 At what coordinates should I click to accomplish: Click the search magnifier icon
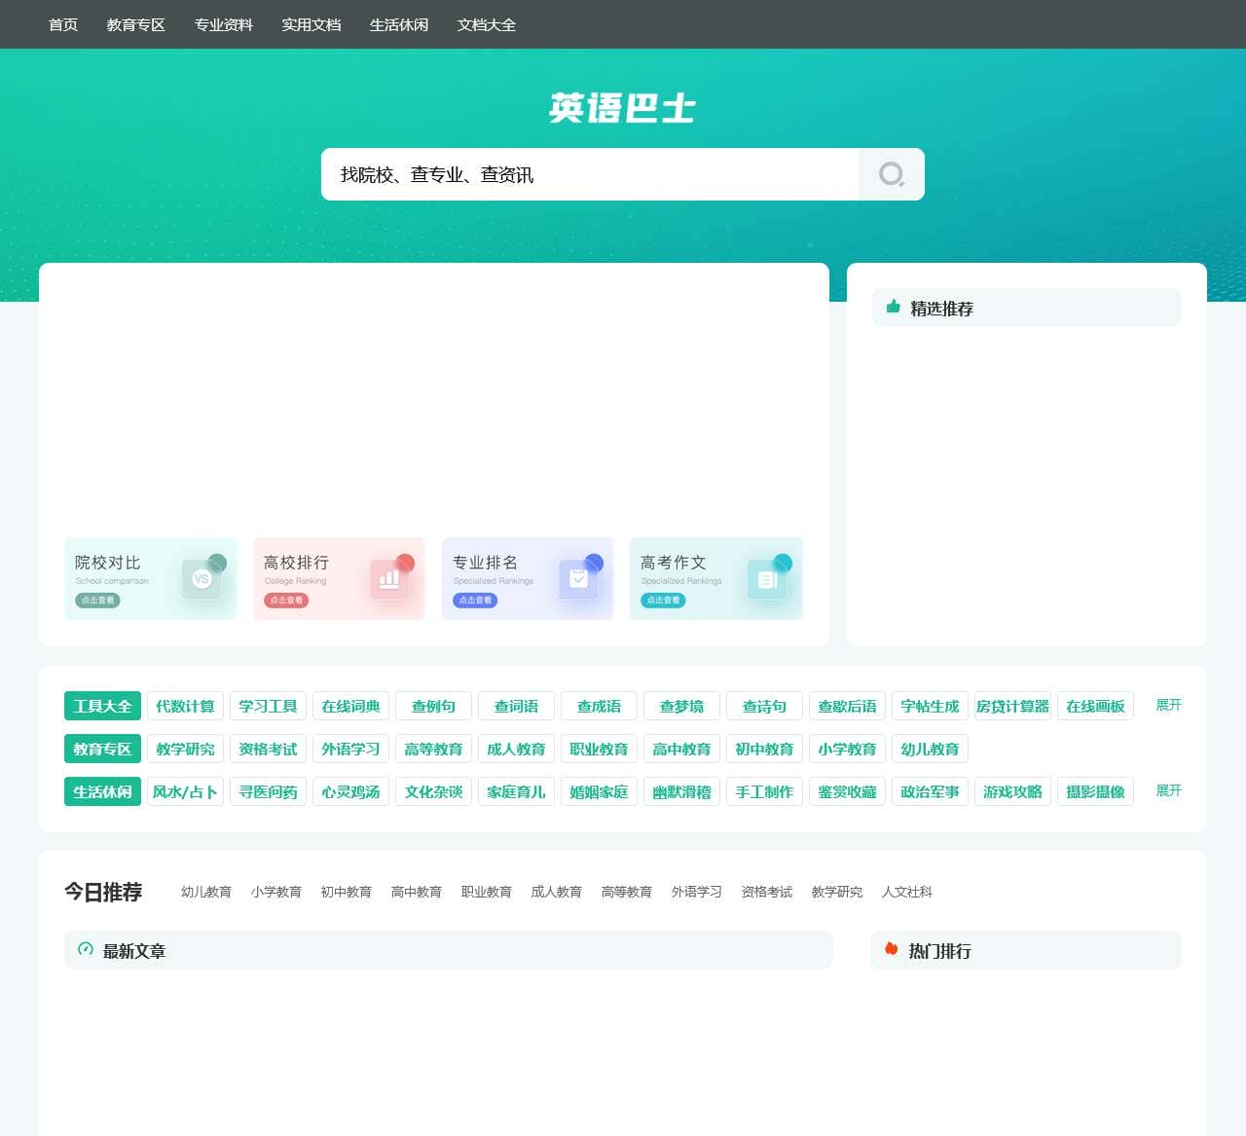(891, 174)
